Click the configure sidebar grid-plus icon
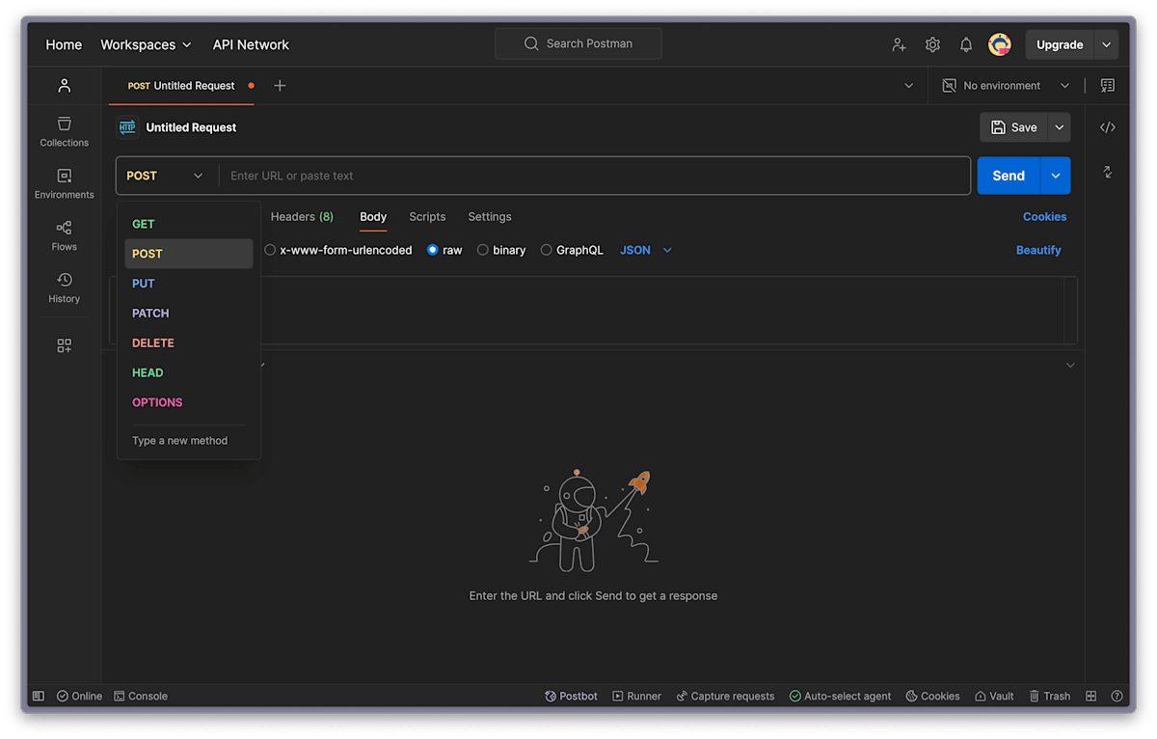 [64, 345]
